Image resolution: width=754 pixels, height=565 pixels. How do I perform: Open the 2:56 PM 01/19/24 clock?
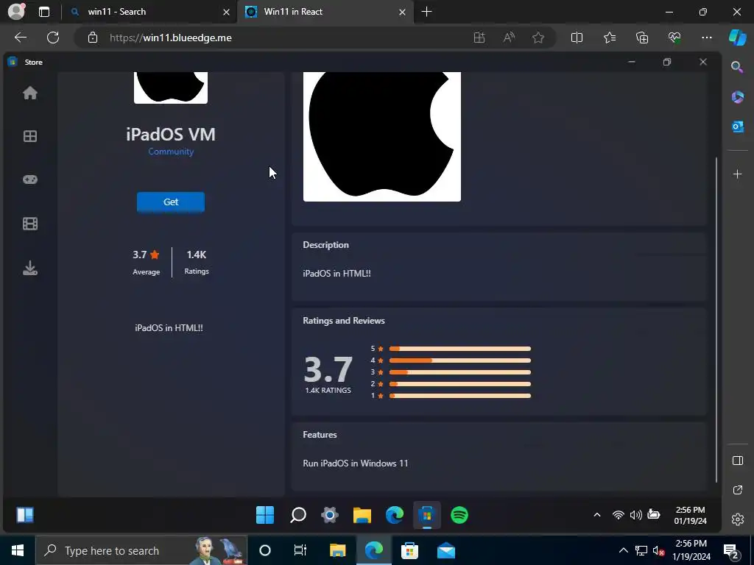[x=690, y=515]
